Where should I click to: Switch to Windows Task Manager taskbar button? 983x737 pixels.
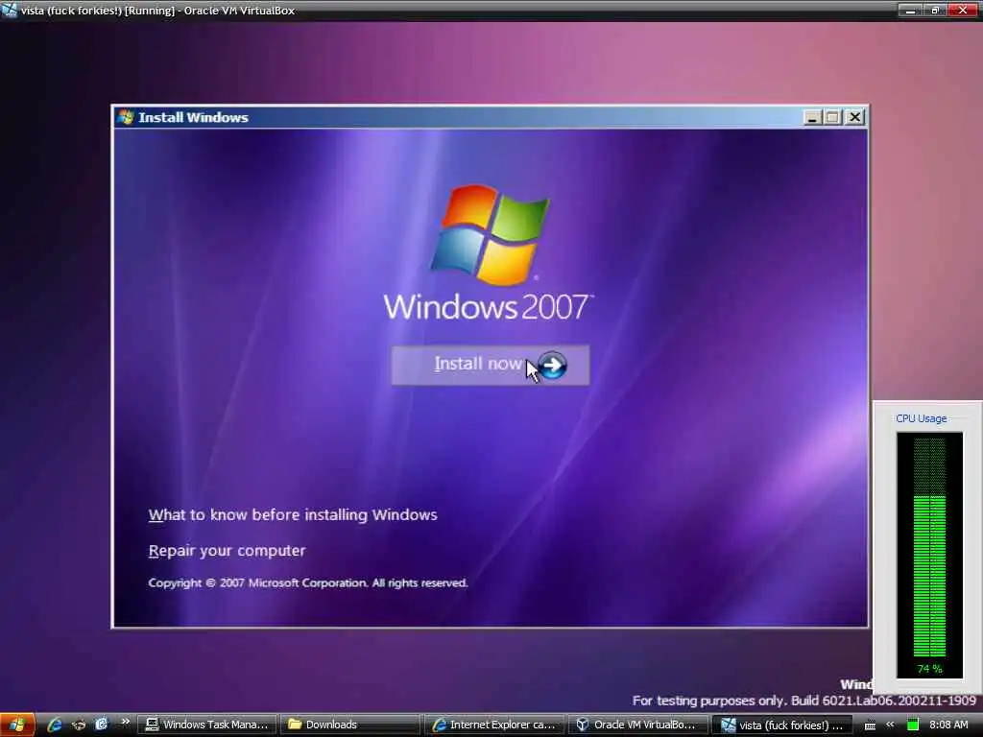coord(206,725)
